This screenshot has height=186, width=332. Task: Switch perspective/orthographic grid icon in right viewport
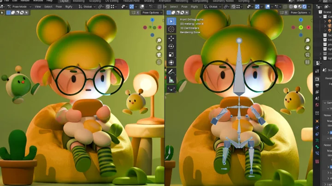[308, 62]
